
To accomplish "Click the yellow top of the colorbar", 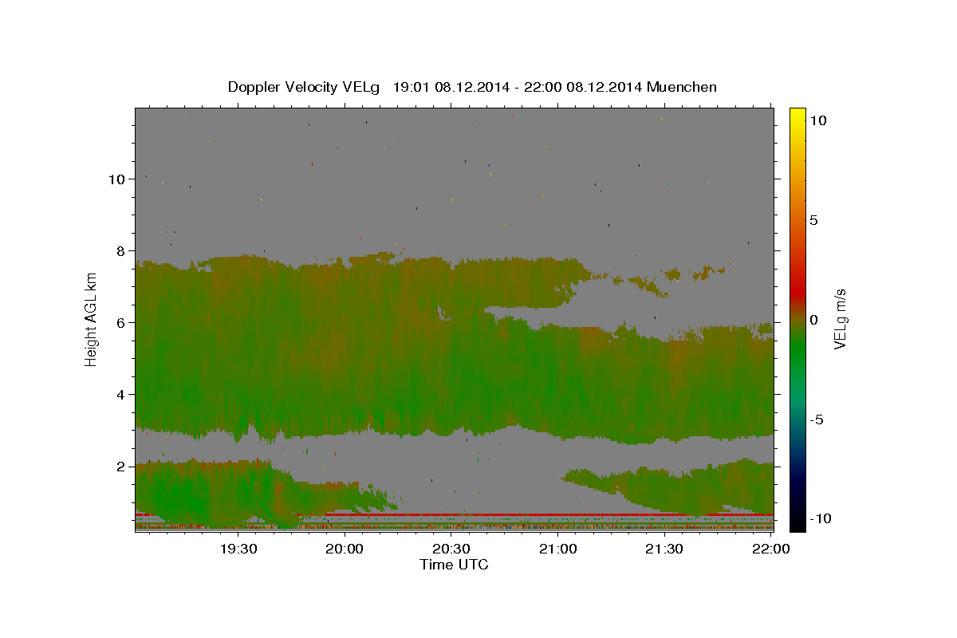I will (797, 116).
